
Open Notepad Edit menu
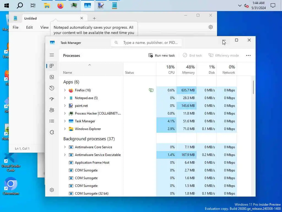pos(29,27)
